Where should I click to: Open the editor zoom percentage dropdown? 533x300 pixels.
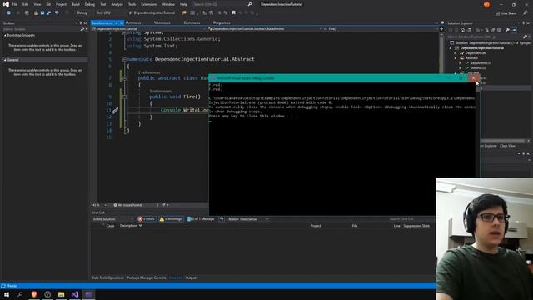tap(99, 205)
